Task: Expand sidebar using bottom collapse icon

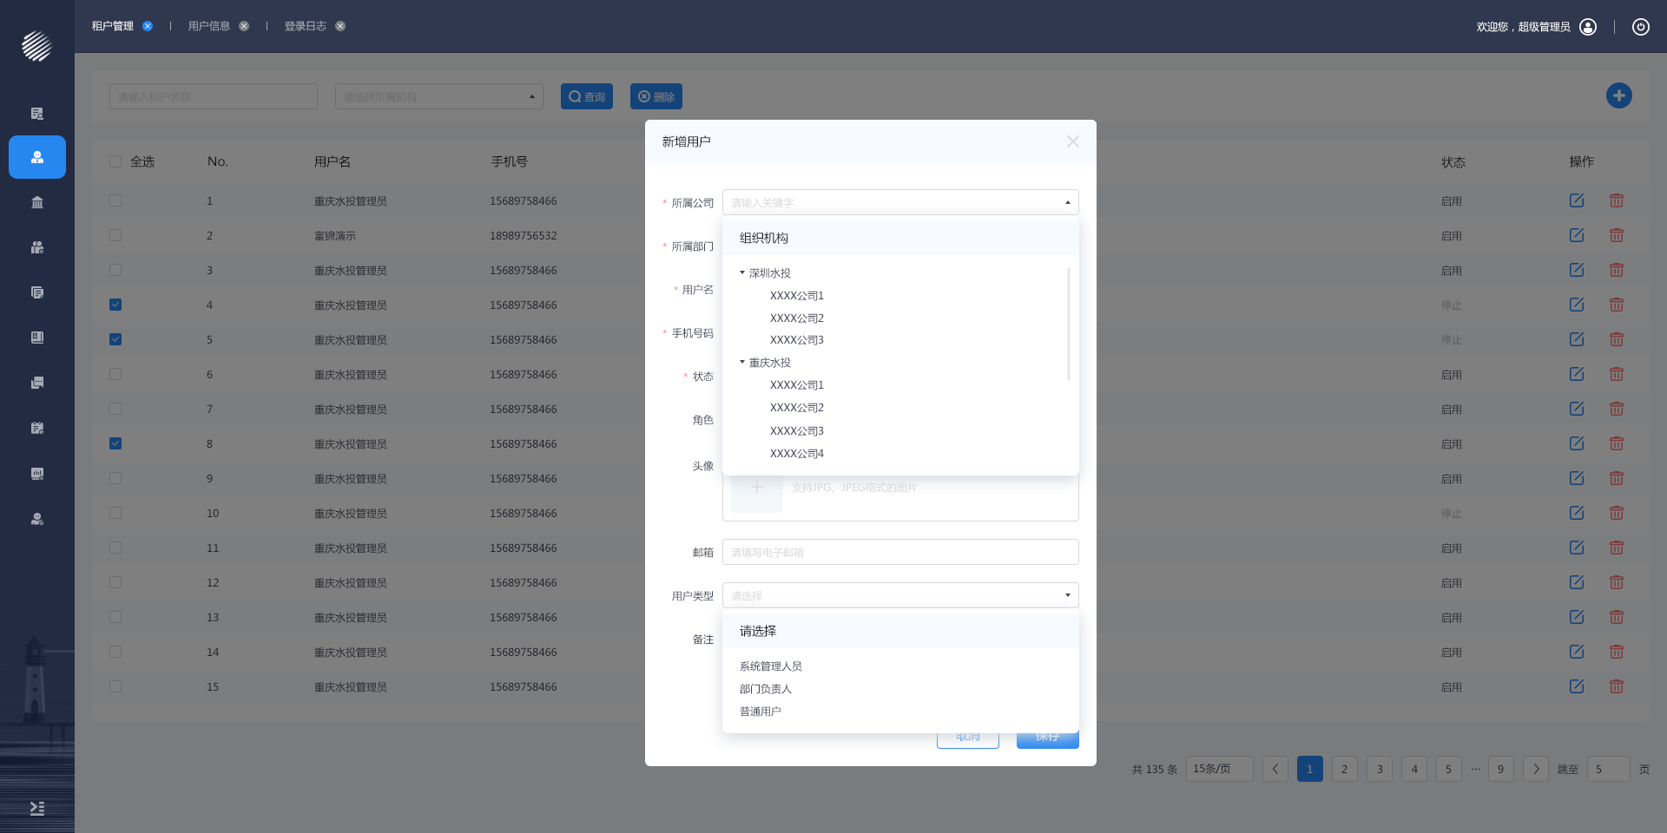Action: click(x=37, y=808)
